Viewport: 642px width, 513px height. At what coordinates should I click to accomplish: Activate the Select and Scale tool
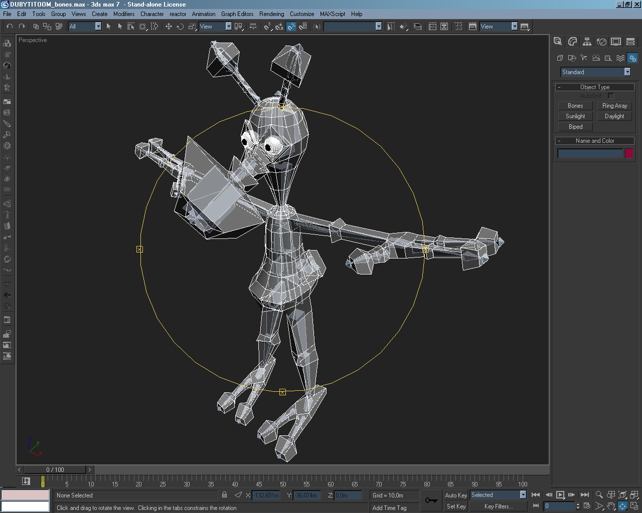(192, 27)
